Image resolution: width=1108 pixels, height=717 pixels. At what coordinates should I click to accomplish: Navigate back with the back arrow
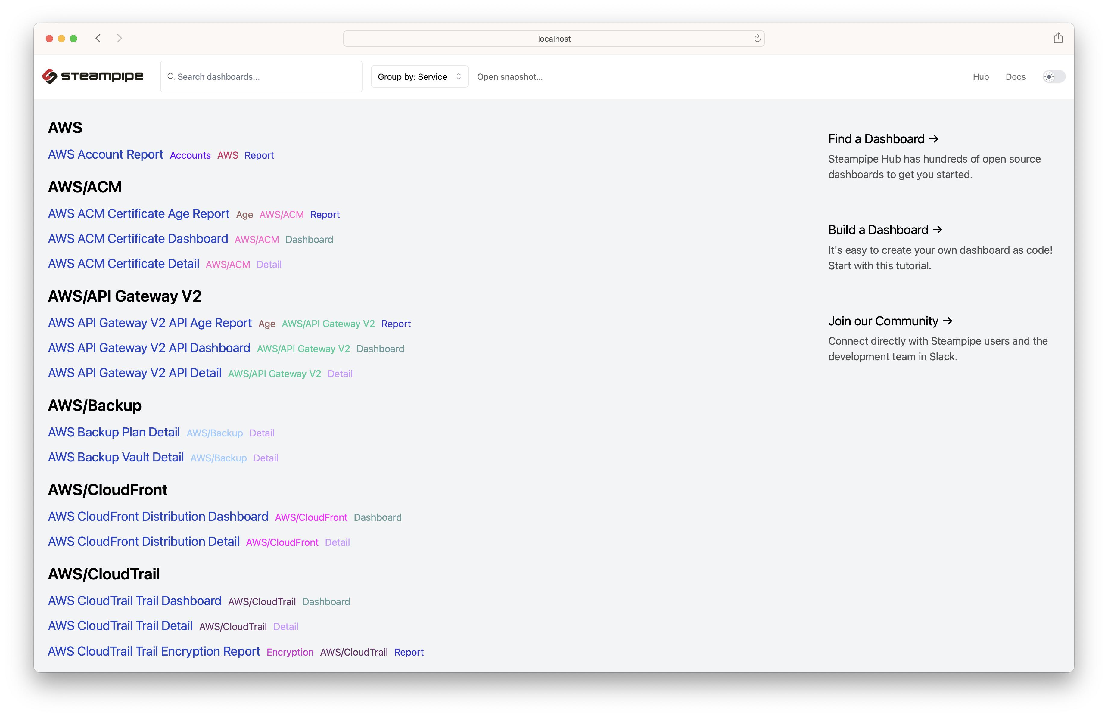98,38
